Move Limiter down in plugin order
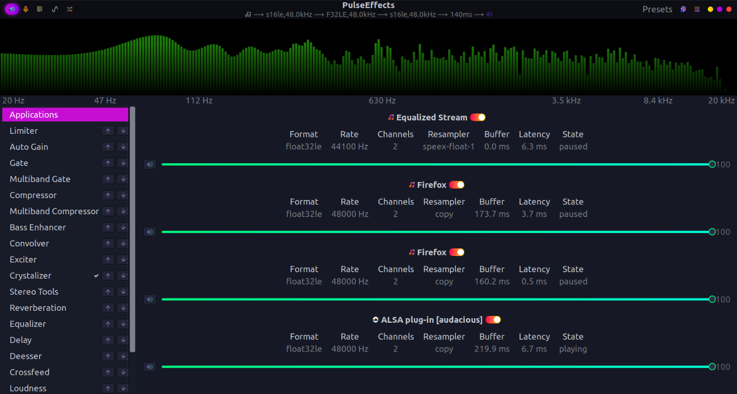This screenshot has width=737, height=394. click(x=123, y=131)
